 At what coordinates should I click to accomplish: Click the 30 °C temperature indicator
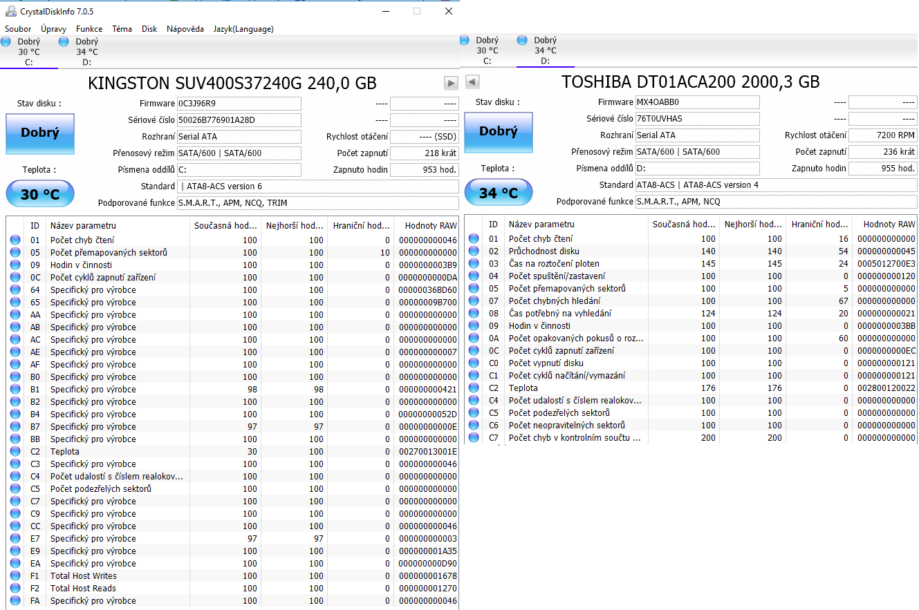pos(40,194)
